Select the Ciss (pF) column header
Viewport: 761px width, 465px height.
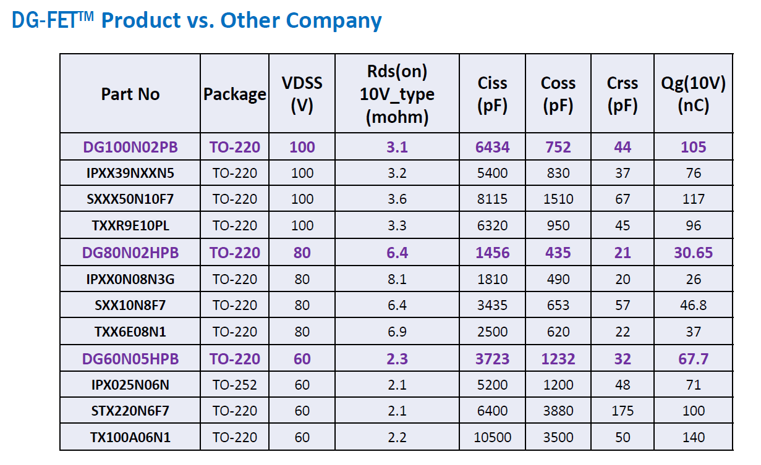[492, 94]
